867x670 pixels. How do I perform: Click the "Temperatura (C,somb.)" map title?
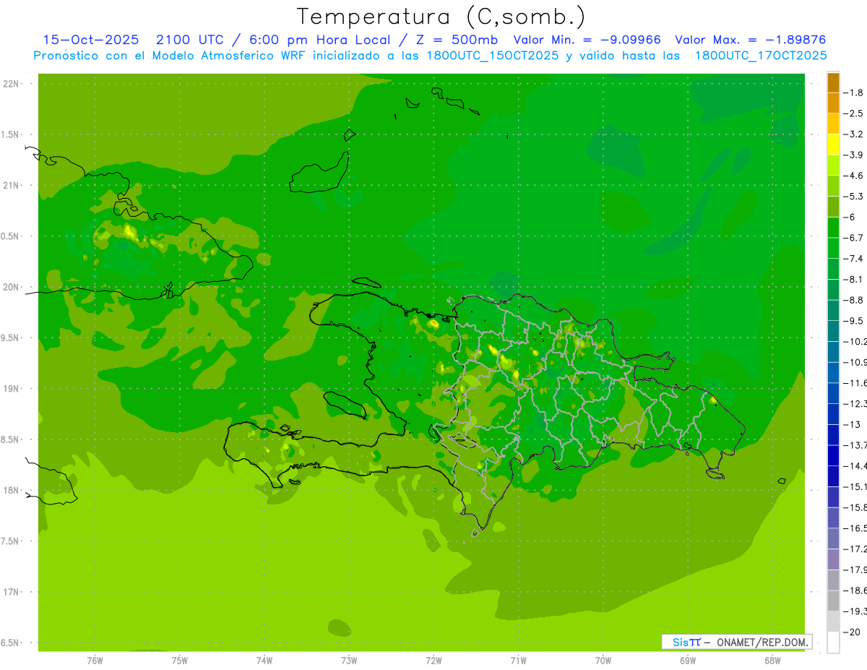[440, 16]
